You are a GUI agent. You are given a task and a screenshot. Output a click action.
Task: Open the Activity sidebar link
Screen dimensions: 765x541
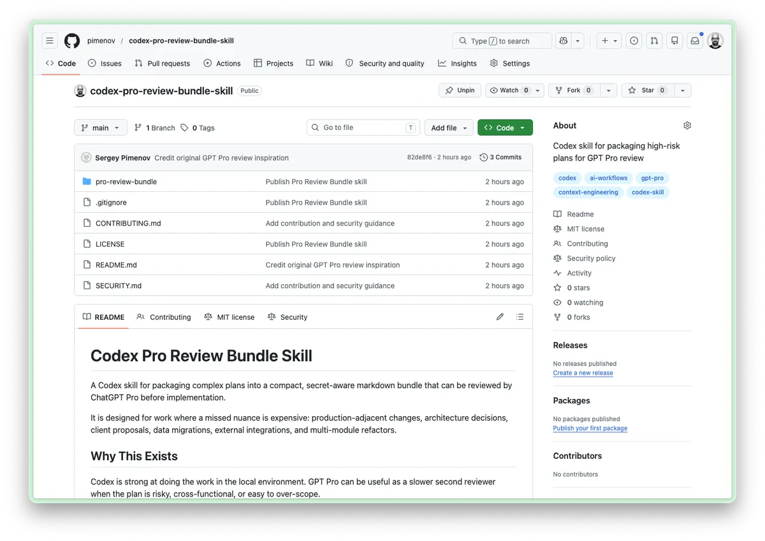pos(572,273)
